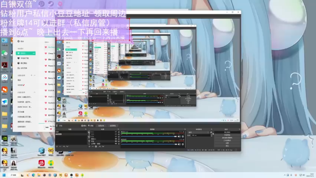Mute the second mixer track speaker icon
Screen dimensions: 316x178
pos(179,144)
